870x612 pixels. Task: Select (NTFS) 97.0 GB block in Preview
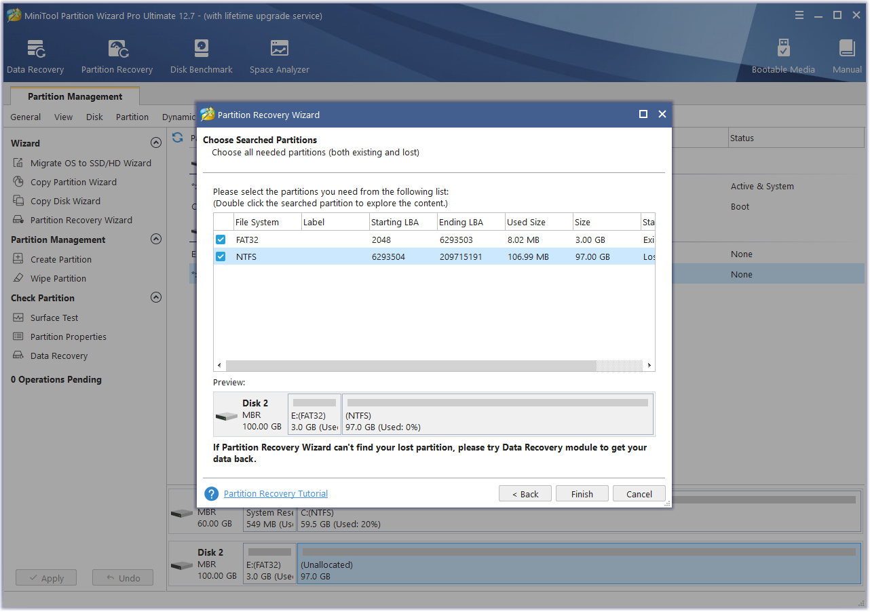point(498,414)
